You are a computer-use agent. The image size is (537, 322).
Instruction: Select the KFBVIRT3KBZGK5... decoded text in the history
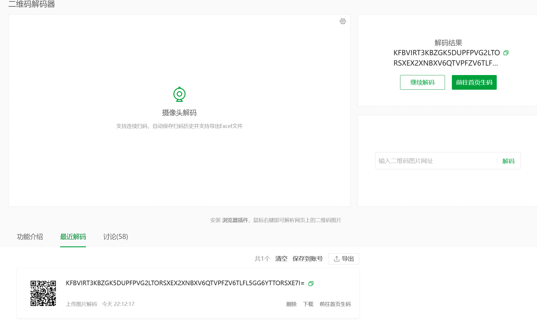[x=185, y=283]
